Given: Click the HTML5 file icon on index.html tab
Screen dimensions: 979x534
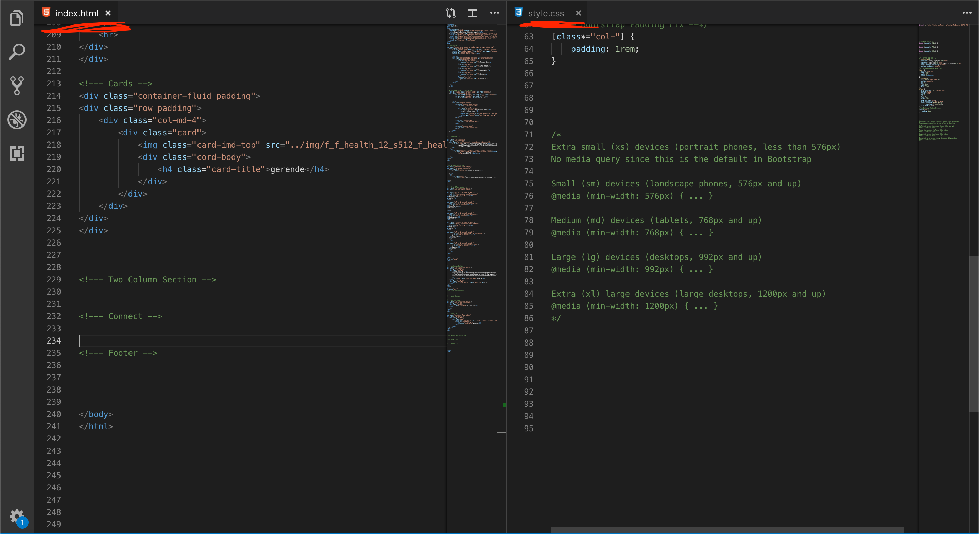Looking at the screenshot, I should coord(46,13).
